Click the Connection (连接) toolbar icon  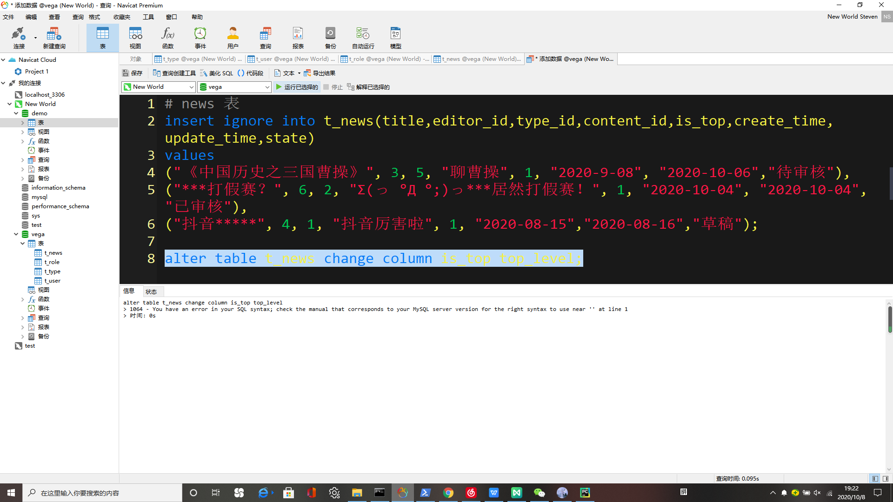(19, 38)
